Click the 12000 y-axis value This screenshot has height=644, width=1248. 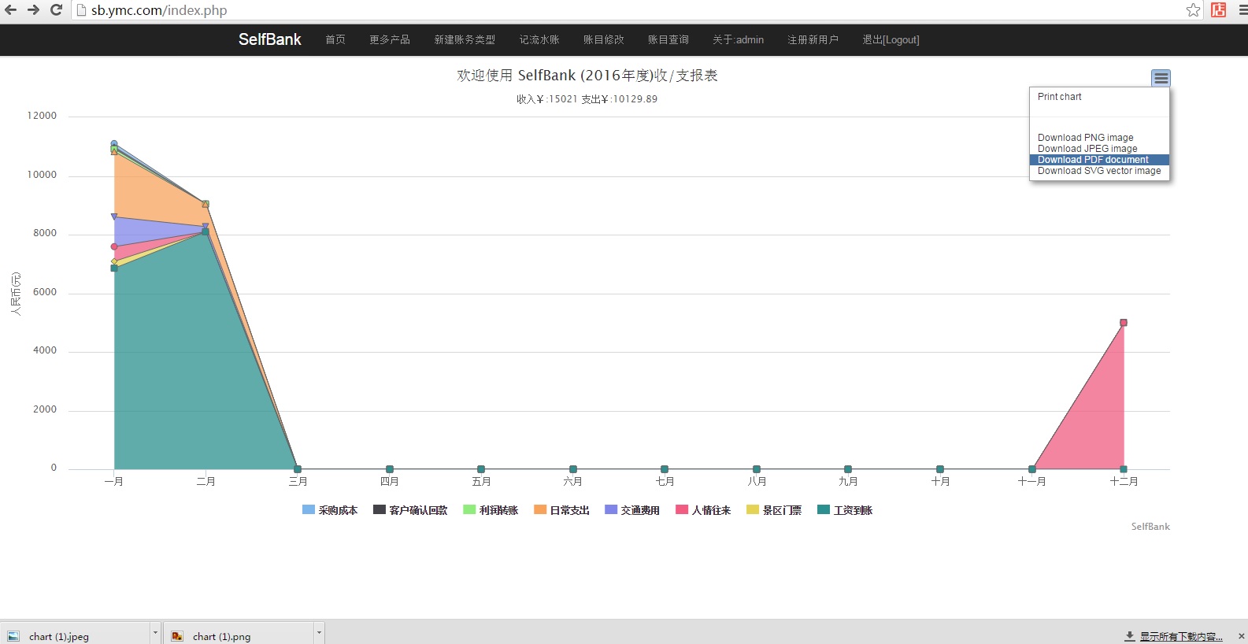[42, 116]
